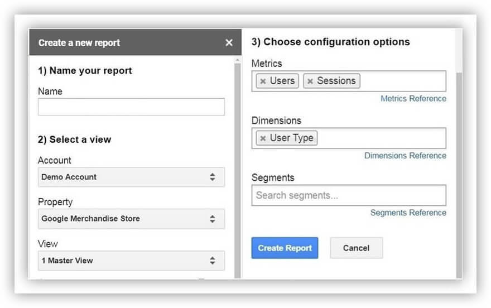Close the Create a new report panel
The width and height of the screenshot is (491, 308).
click(229, 42)
